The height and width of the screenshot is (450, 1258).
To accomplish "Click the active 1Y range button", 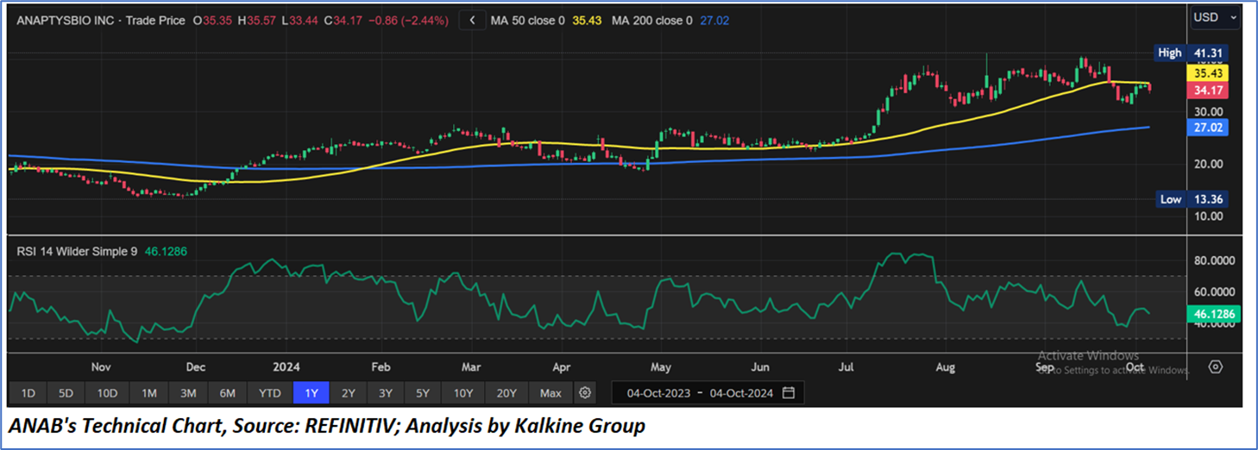I will 311,393.
